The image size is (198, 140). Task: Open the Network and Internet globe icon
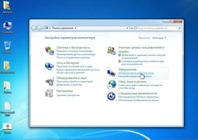(x=49, y=66)
